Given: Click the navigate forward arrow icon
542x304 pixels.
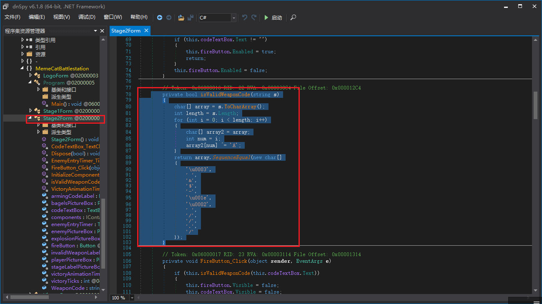Looking at the screenshot, I should click(x=169, y=17).
